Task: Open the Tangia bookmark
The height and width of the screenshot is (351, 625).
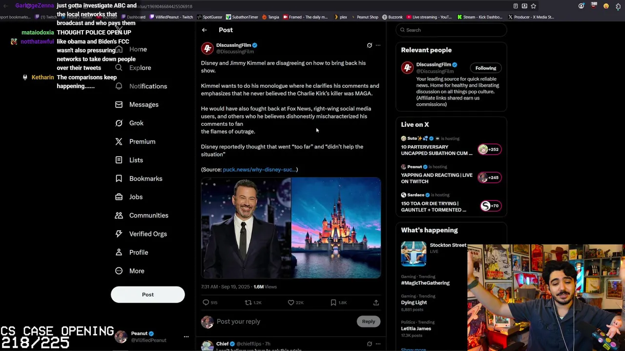Action: pyautogui.click(x=271, y=17)
